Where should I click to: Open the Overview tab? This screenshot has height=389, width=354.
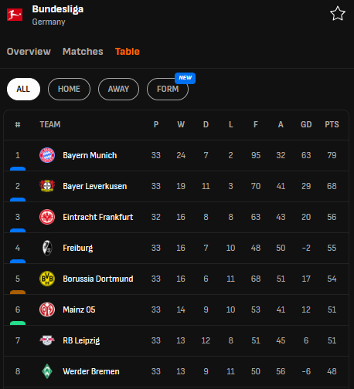[x=29, y=52]
